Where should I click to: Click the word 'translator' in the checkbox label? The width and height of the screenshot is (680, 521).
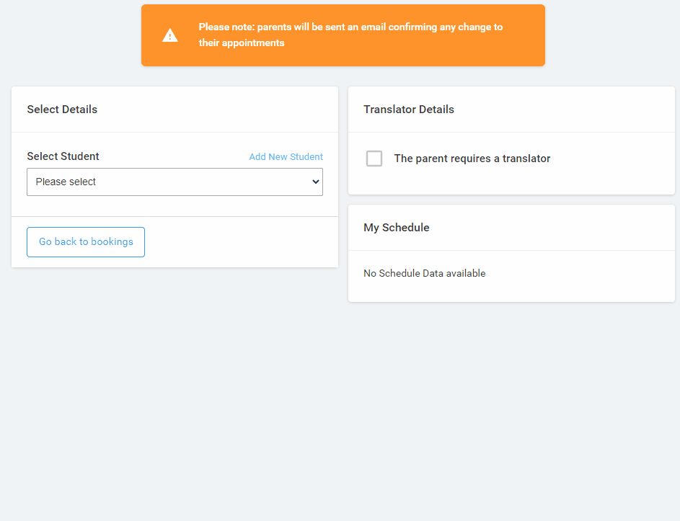click(x=526, y=159)
